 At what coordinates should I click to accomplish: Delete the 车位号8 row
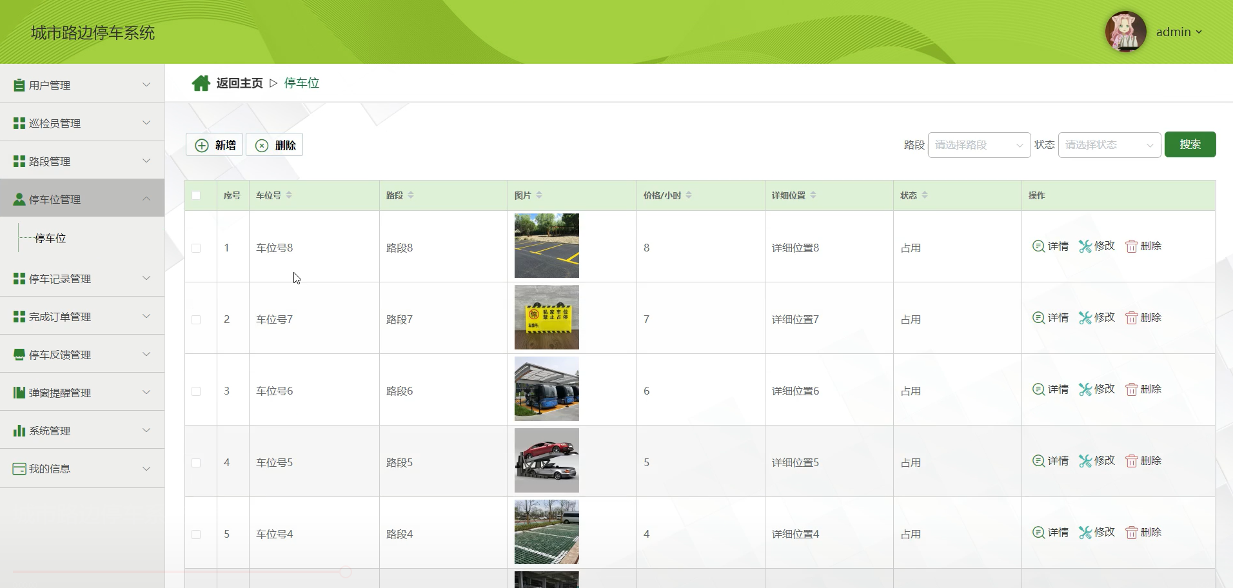coord(1143,246)
